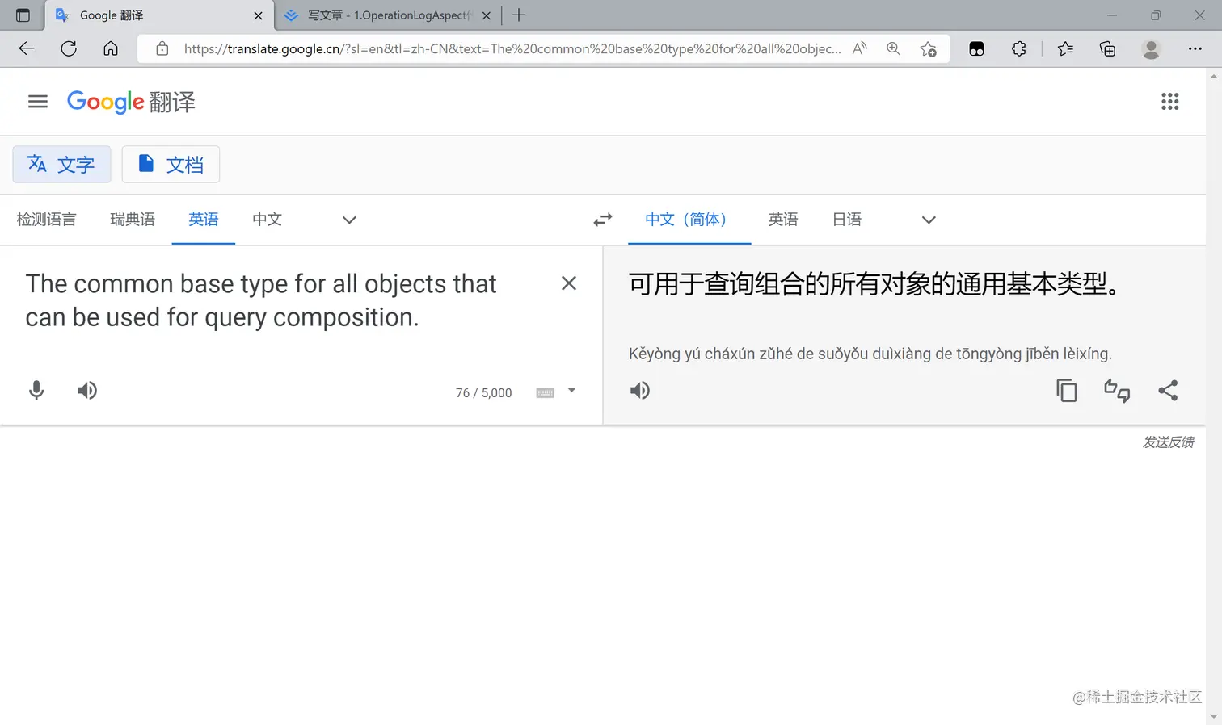Open the Google Translate main menu
This screenshot has width=1222, height=725.
[x=38, y=102]
